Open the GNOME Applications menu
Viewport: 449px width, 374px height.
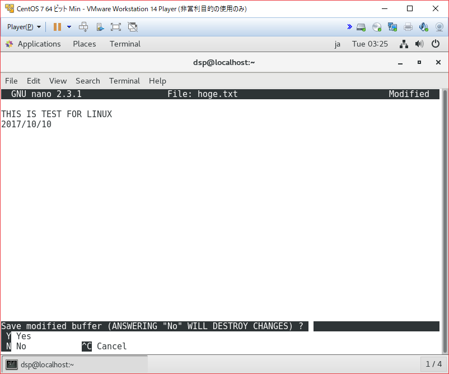pos(39,44)
